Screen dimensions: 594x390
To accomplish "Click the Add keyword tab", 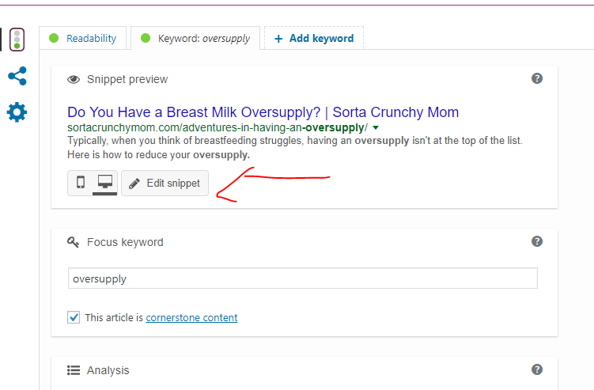I will [314, 38].
